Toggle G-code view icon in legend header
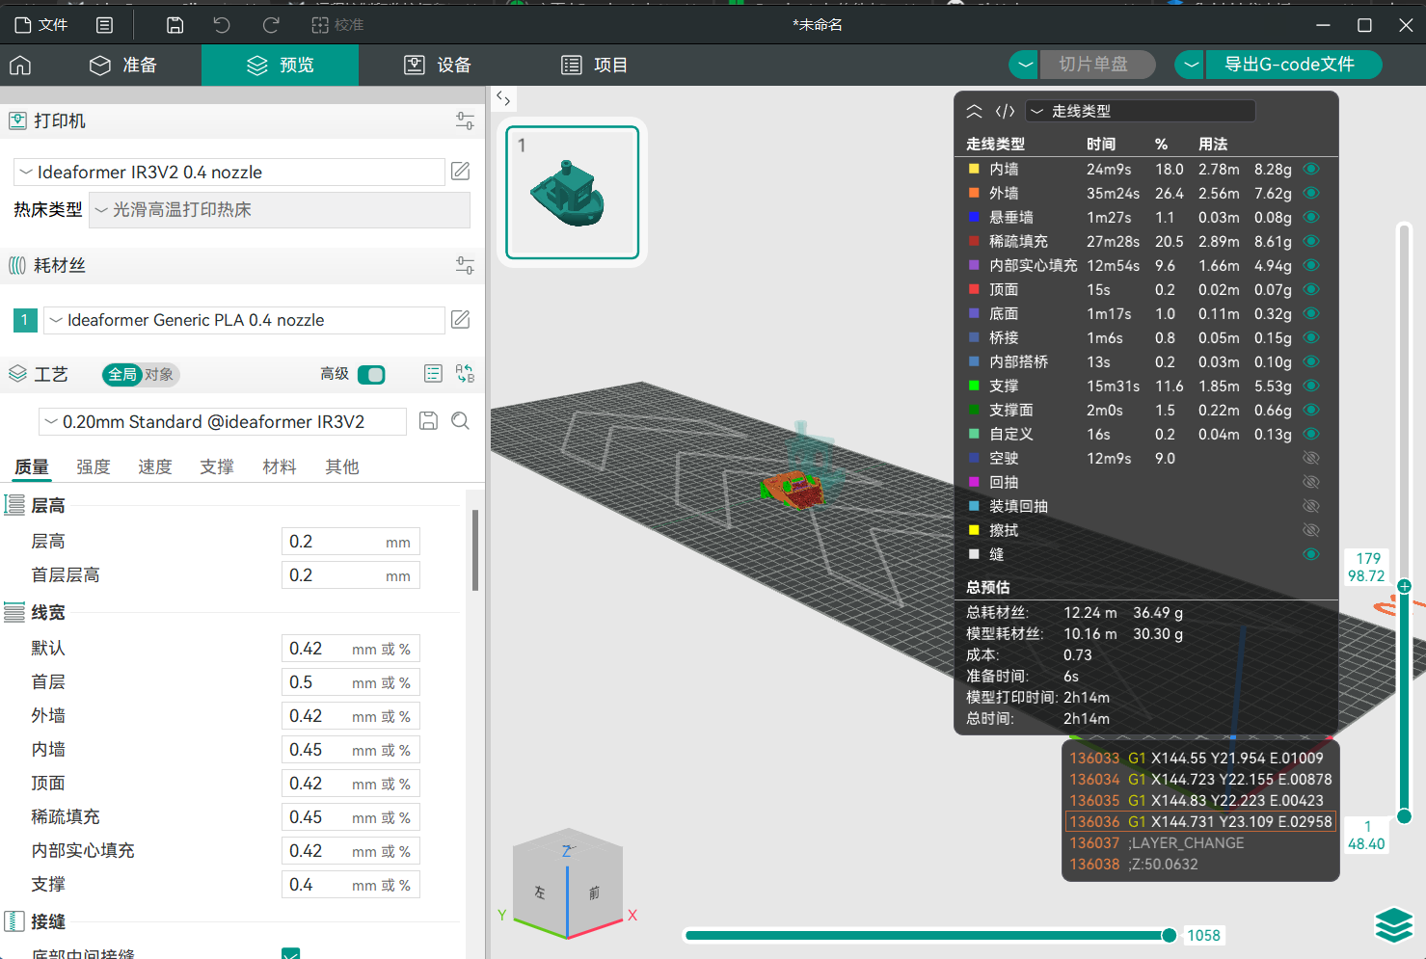The width and height of the screenshot is (1426, 959). [x=1006, y=111]
